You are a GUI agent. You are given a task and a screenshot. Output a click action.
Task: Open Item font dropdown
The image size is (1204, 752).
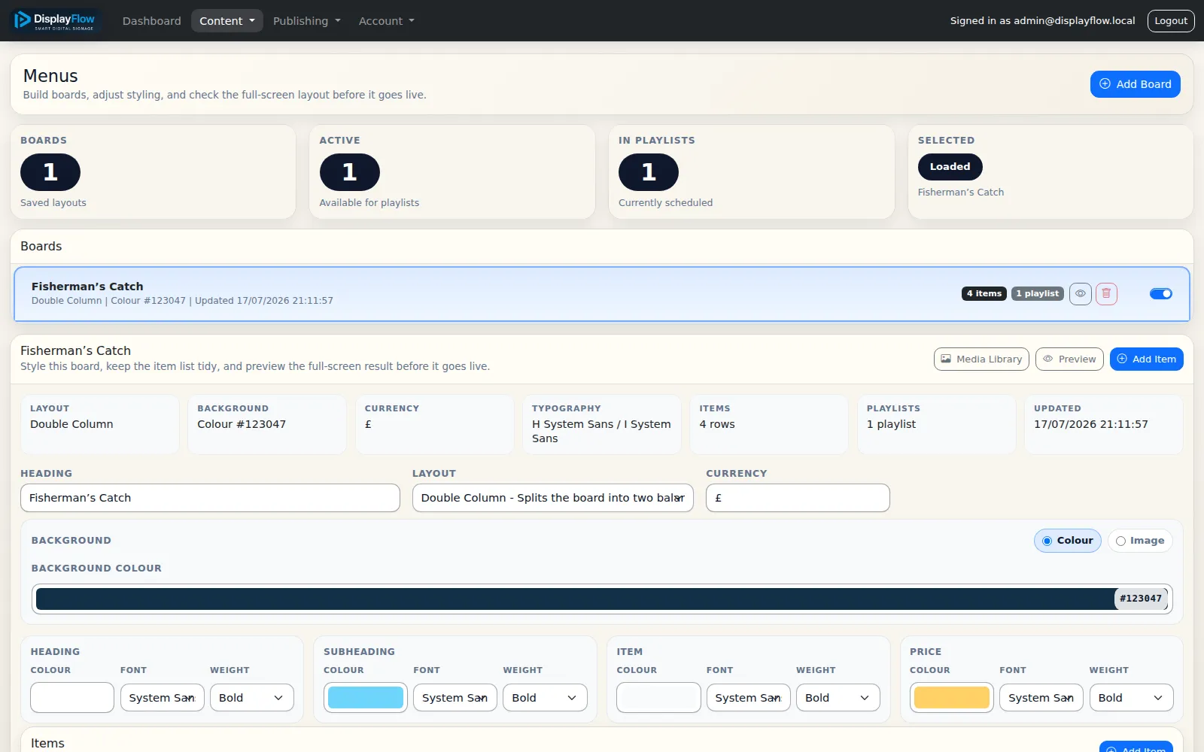point(748,698)
